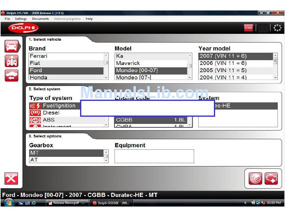Click the Diesel glow plug icon
The height and width of the screenshot is (217, 285).
tap(35, 113)
